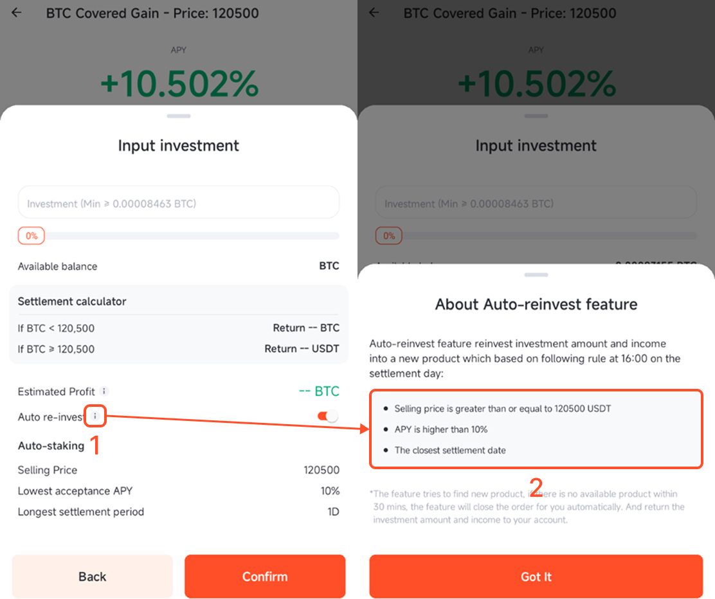Open the Estimated Profit info icon
Screen dimensions: 715x599
(105, 391)
